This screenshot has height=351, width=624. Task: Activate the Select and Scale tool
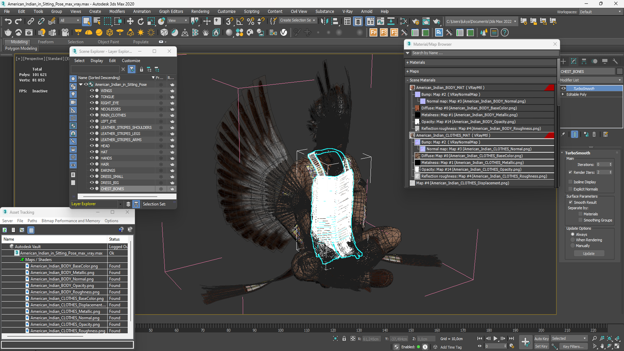click(151, 21)
